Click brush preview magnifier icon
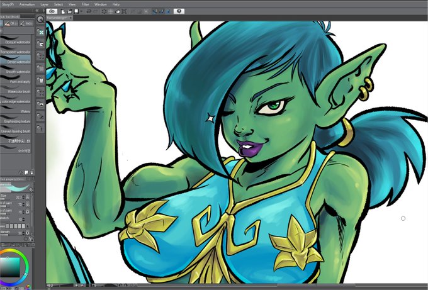Viewport: 428px width, 290px height. [31, 189]
